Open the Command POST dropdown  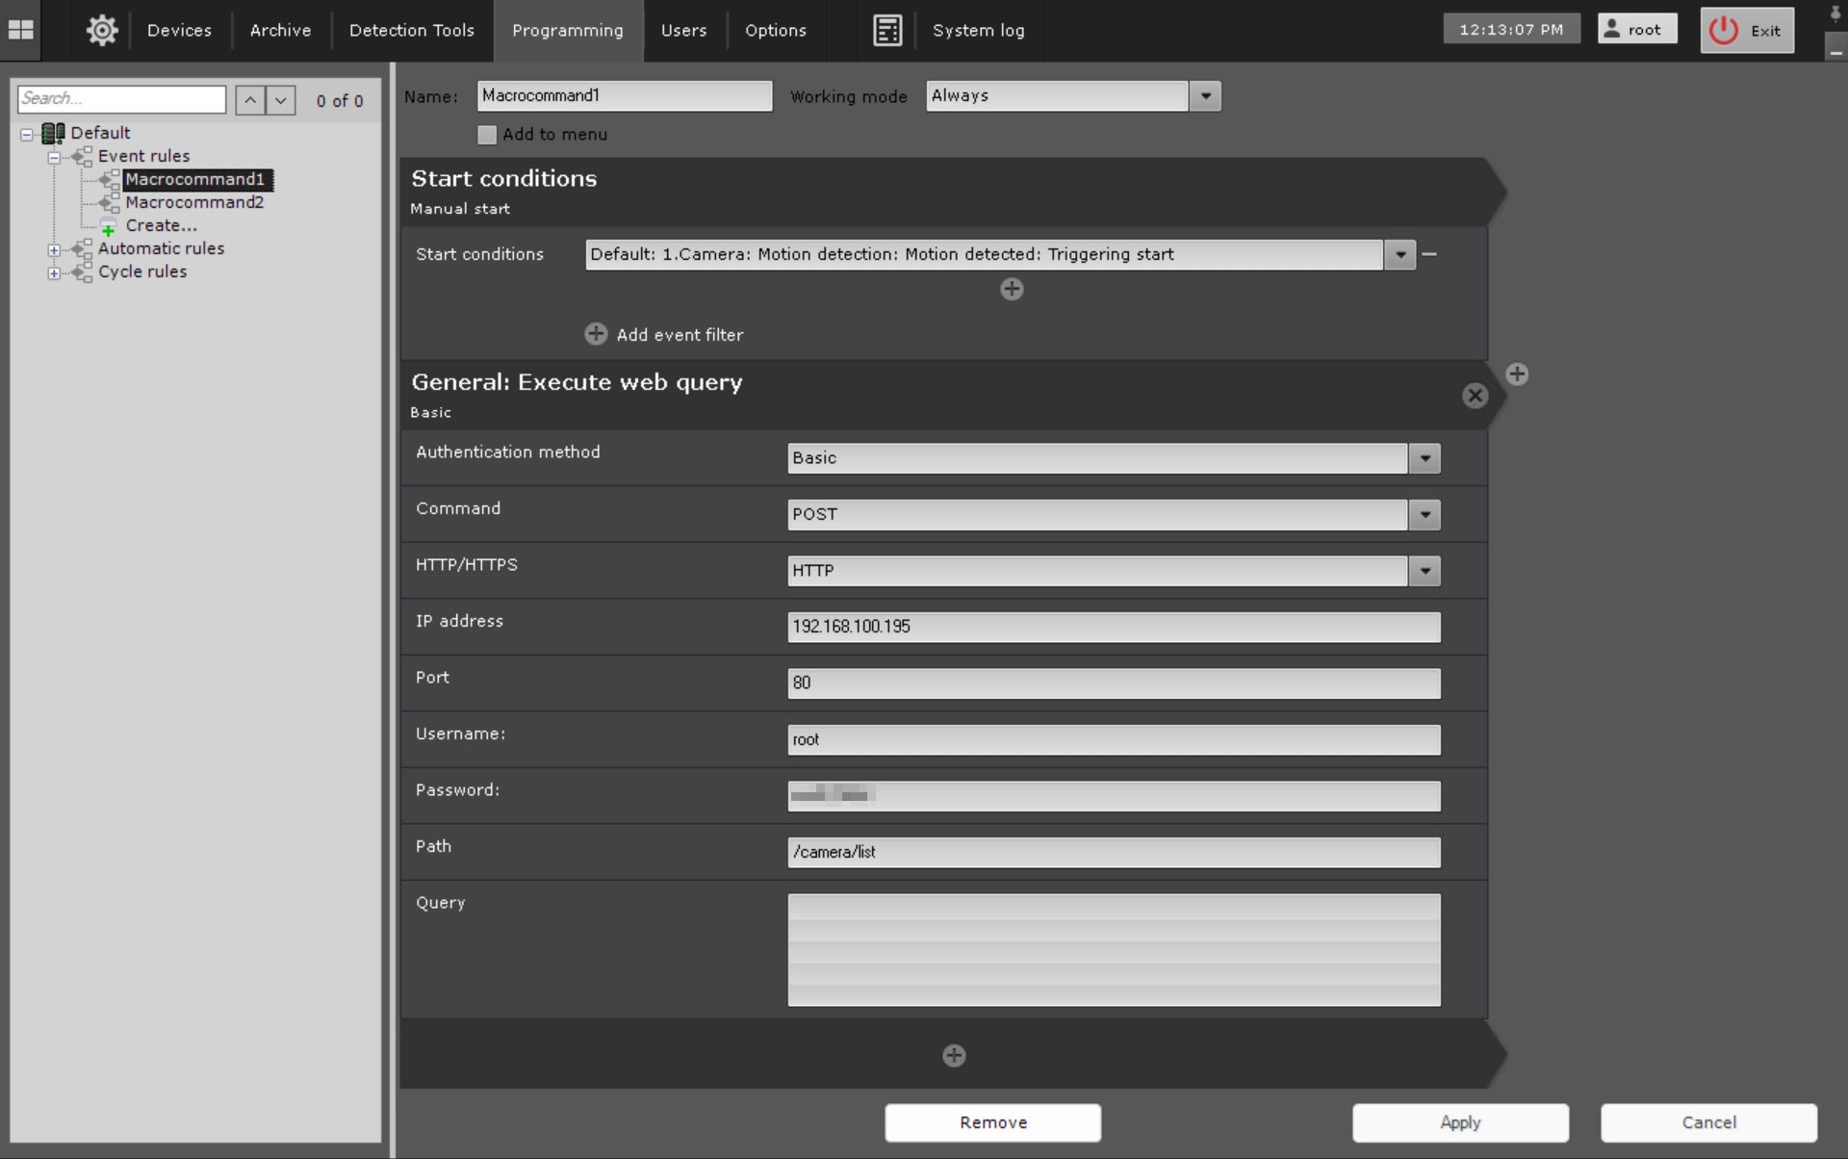point(1424,515)
